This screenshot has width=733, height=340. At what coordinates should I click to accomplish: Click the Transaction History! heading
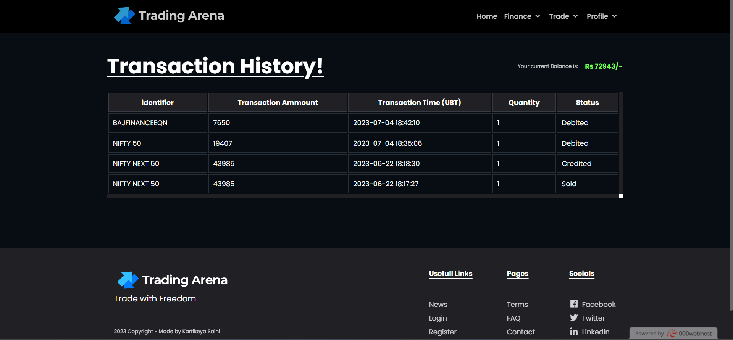[215, 66]
